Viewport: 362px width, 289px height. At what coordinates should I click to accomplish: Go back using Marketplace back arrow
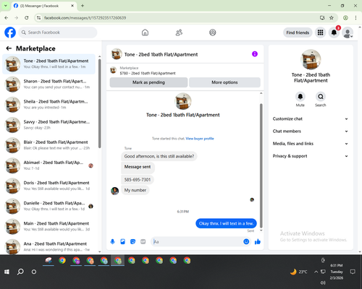tap(9, 48)
